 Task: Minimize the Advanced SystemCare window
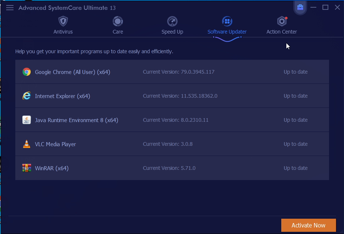[313, 7]
